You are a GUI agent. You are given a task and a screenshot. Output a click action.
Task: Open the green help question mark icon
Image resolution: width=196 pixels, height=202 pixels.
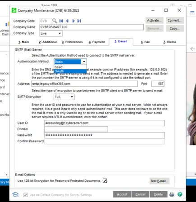[x=180, y=194]
